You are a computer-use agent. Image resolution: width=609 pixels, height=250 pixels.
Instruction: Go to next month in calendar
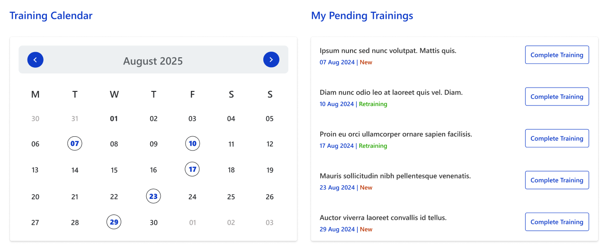(271, 60)
